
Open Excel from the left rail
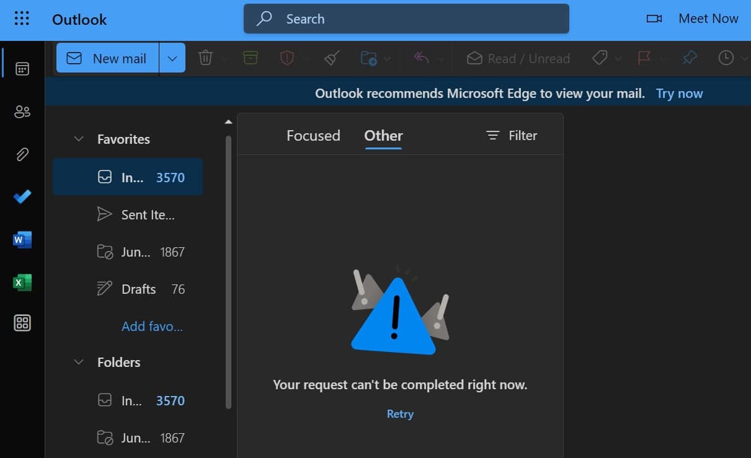[x=22, y=282]
